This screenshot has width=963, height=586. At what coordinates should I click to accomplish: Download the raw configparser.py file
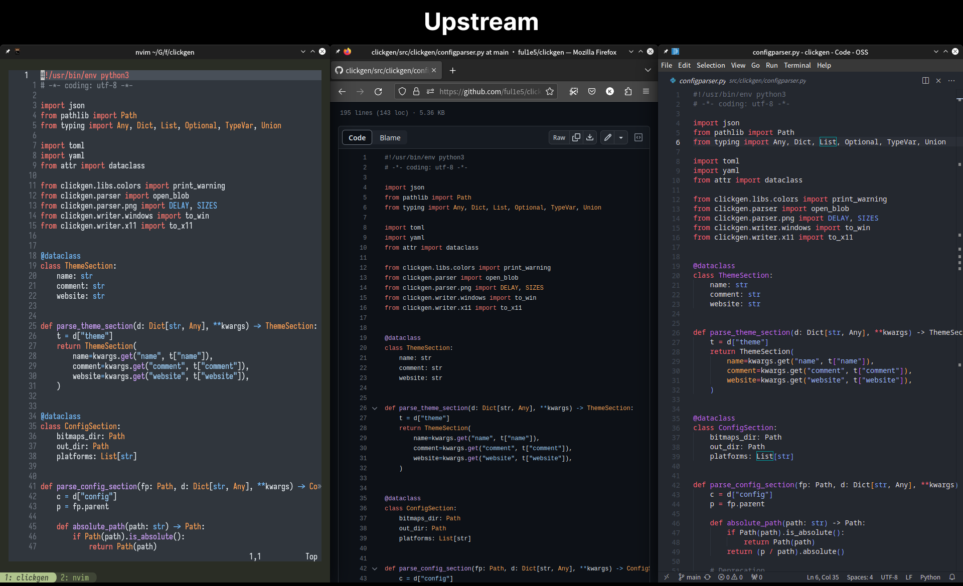point(589,137)
